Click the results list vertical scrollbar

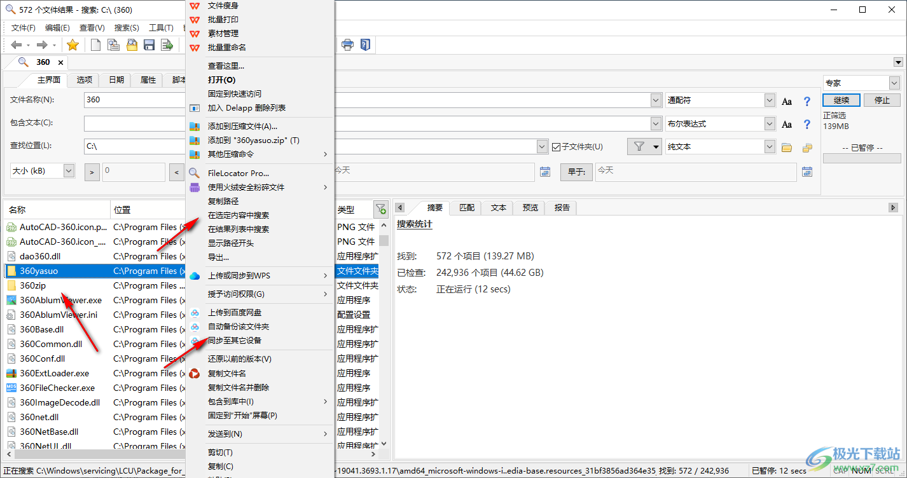pos(384,333)
